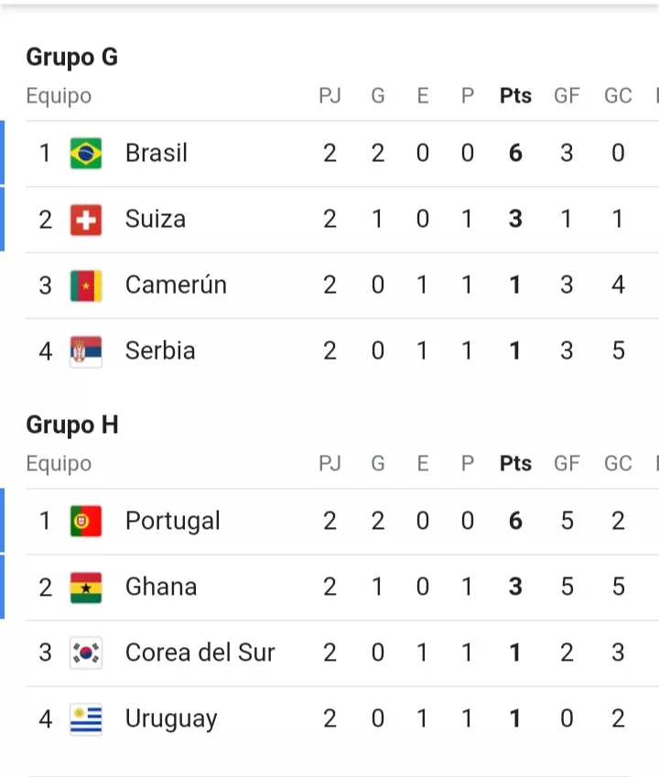The height and width of the screenshot is (777, 659).
Task: Click the Grupo G heading
Action: point(71,57)
